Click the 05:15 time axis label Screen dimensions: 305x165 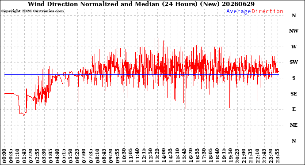tap(64, 156)
